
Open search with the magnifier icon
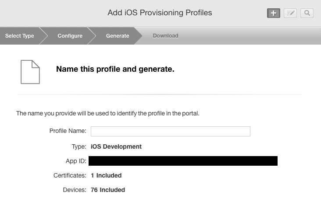pos(307,13)
